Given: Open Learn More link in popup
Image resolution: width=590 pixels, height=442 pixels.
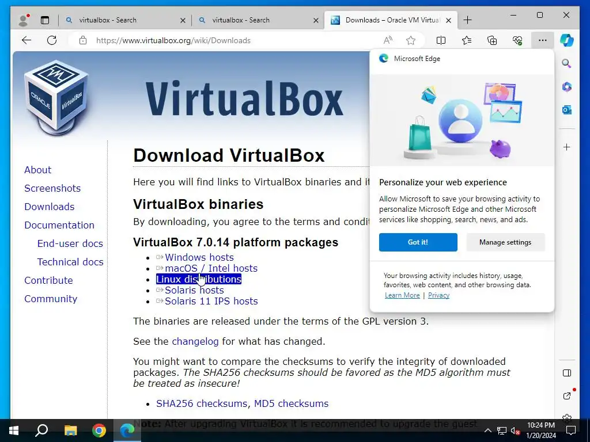Looking at the screenshot, I should tap(402, 295).
